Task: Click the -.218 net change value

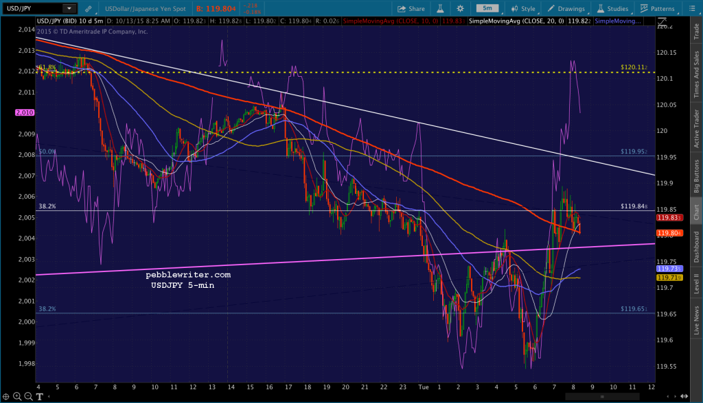Action: click(x=251, y=5)
